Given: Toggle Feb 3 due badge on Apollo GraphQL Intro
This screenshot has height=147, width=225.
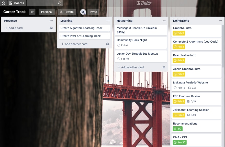Looking at the screenshot, I should tap(179, 74).
